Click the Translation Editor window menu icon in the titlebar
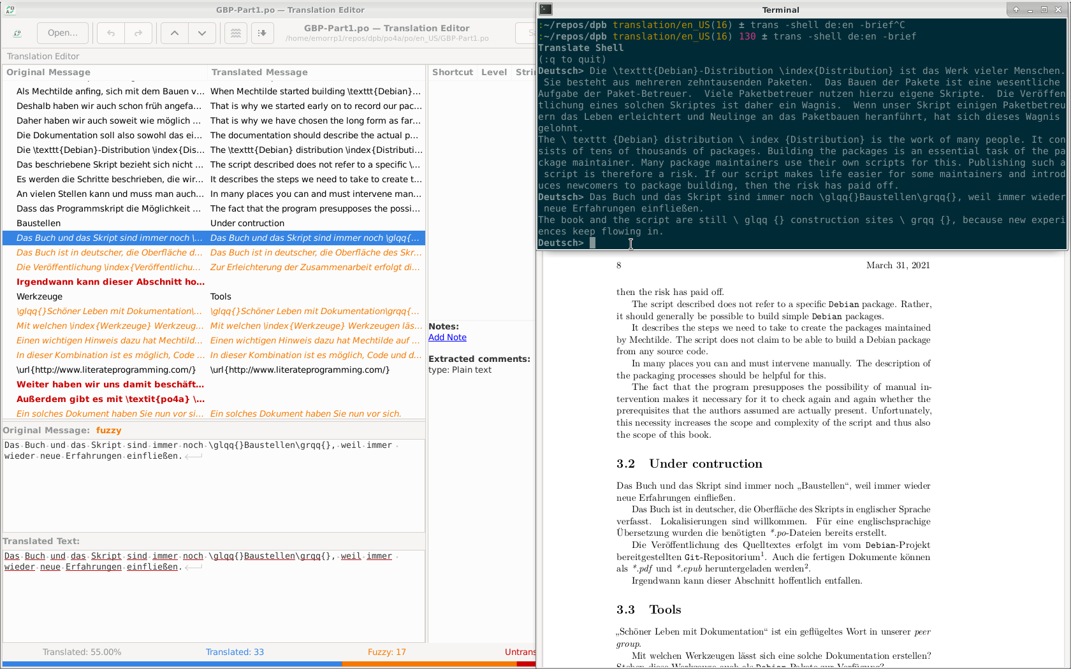The height and width of the screenshot is (669, 1071). click(10, 10)
